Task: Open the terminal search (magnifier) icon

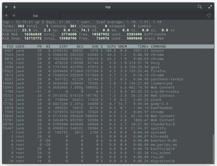Action: [x=200, y=7]
